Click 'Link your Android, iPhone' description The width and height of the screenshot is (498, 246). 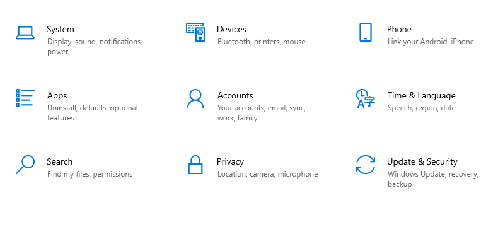tap(431, 42)
